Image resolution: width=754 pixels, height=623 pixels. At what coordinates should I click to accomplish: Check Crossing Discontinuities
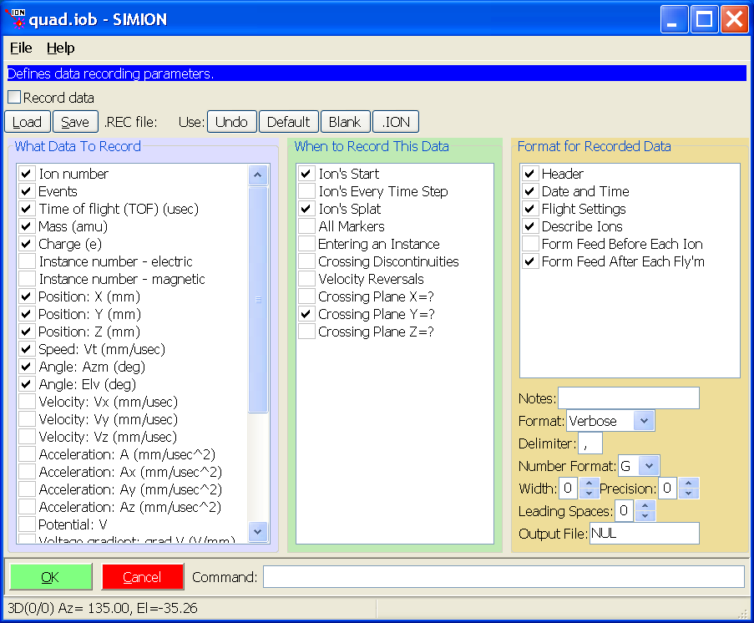point(306,261)
